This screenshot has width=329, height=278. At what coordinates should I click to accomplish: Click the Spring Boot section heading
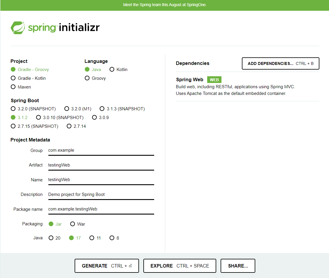coord(25,101)
